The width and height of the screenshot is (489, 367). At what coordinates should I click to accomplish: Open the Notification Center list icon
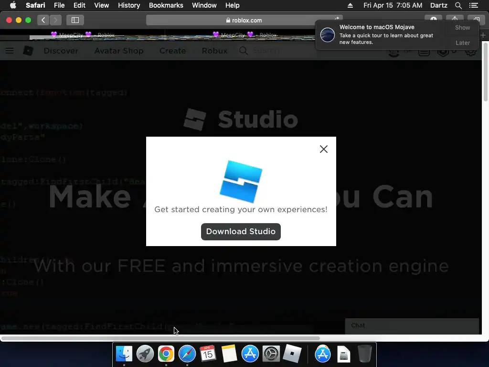pos(473,5)
